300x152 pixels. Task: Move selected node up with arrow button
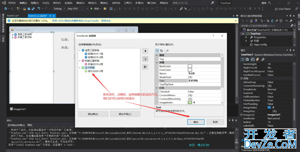pyautogui.click(x=145, y=51)
